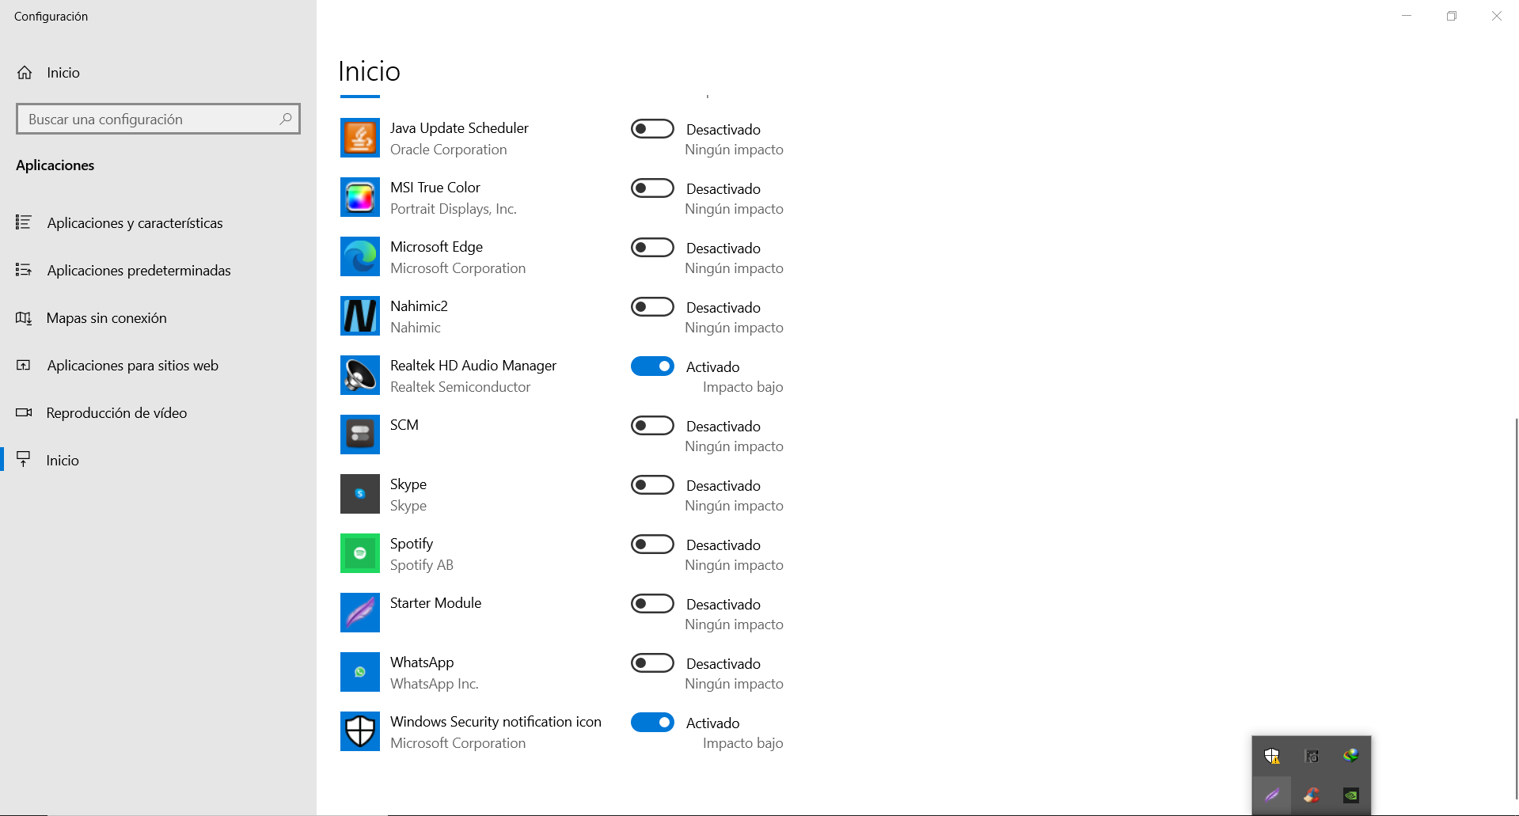The width and height of the screenshot is (1519, 816).
Task: Click the Windows Security notification icon label
Action: tap(496, 722)
